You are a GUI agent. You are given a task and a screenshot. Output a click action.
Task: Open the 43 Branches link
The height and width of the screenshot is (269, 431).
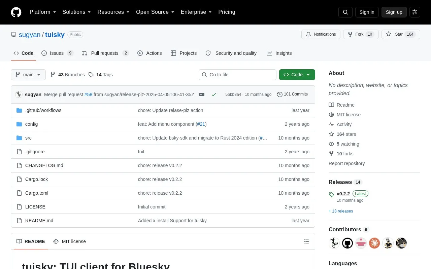click(68, 75)
